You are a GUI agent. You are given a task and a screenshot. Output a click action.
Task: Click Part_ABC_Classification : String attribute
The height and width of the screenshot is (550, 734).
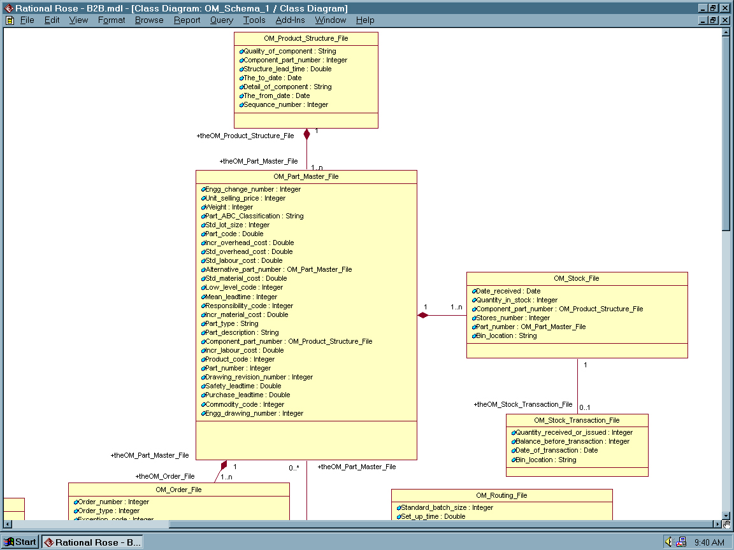click(x=252, y=216)
